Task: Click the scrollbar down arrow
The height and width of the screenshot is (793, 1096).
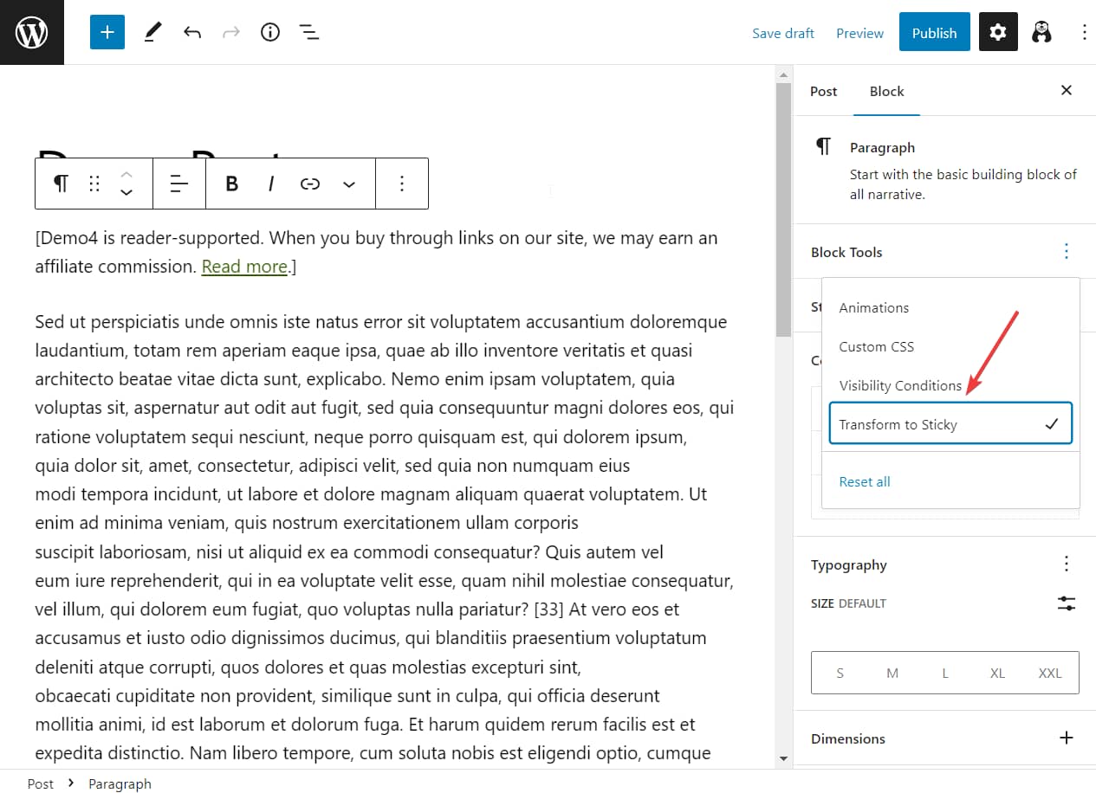Action: pos(783,759)
